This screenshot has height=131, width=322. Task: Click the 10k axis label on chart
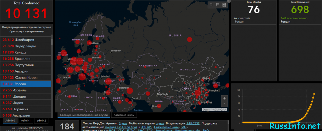tap(238, 90)
